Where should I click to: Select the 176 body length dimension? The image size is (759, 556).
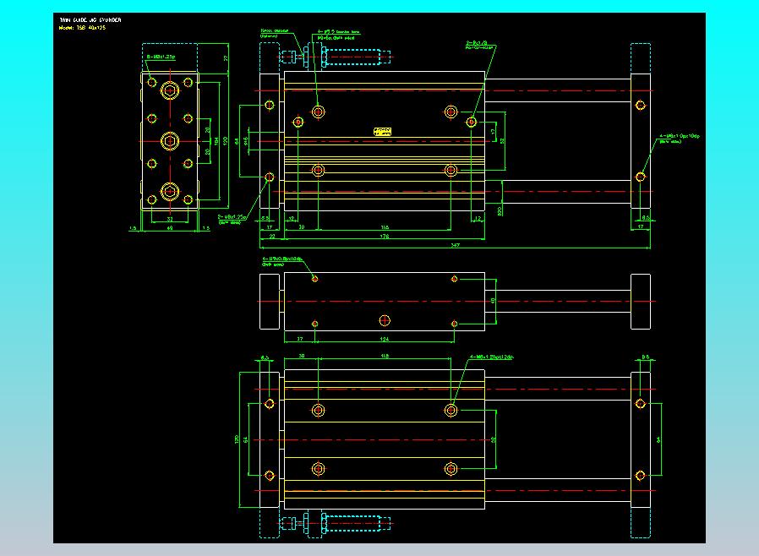tap(385, 237)
